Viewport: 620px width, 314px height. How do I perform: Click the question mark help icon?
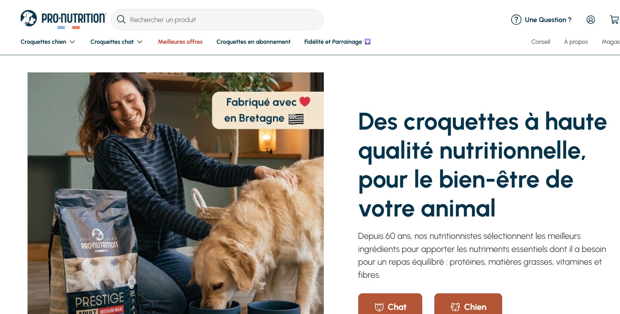pos(516,20)
